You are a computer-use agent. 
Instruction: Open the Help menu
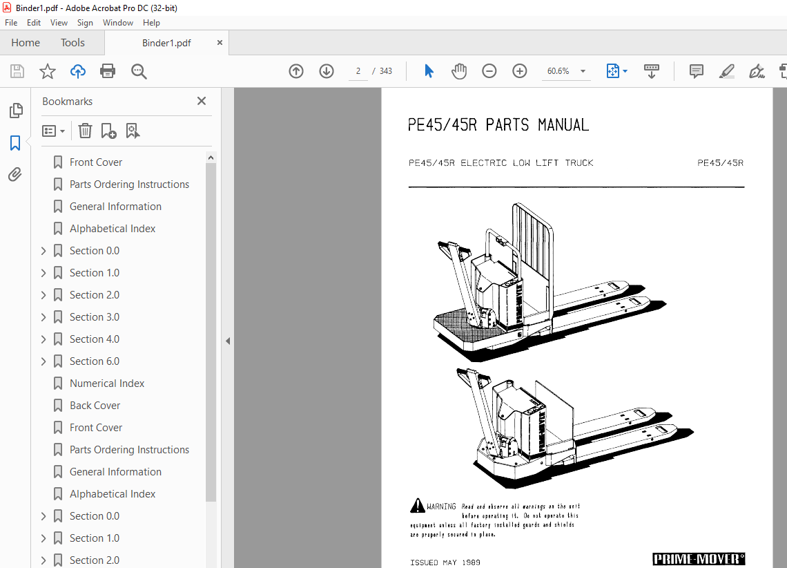151,23
